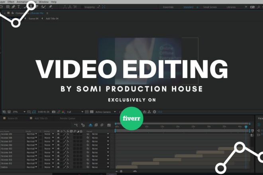
Task: Open the parent None dropdown for Scene 01
Action: 100,163
